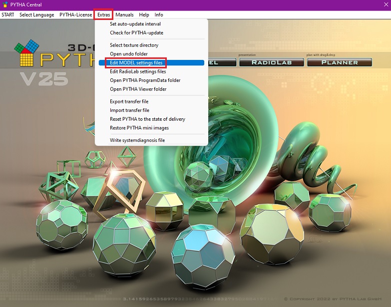Close the Extras menu
The image size is (391, 307).
tap(103, 14)
